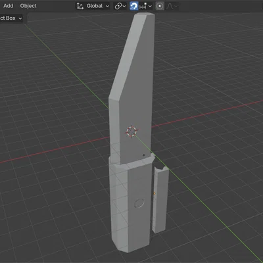Click the round hole on the handle
The height and width of the screenshot is (263, 263).
click(x=139, y=203)
